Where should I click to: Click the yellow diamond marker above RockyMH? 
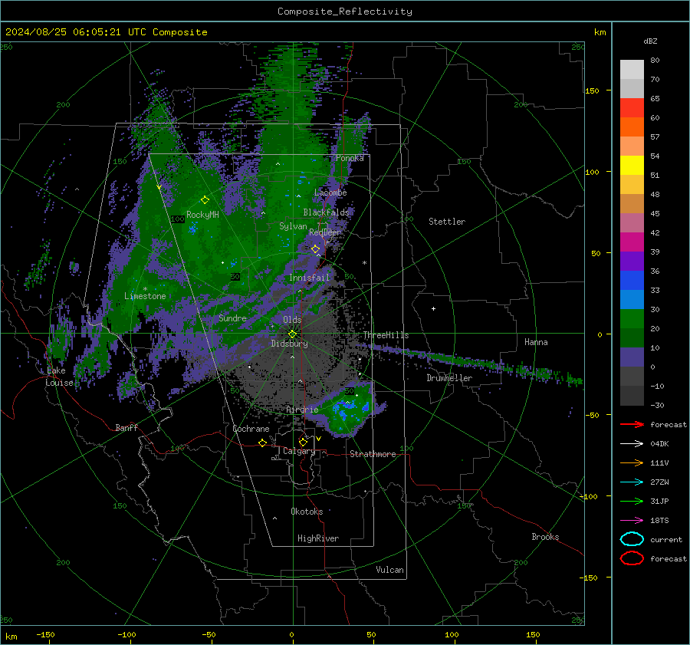(x=205, y=200)
